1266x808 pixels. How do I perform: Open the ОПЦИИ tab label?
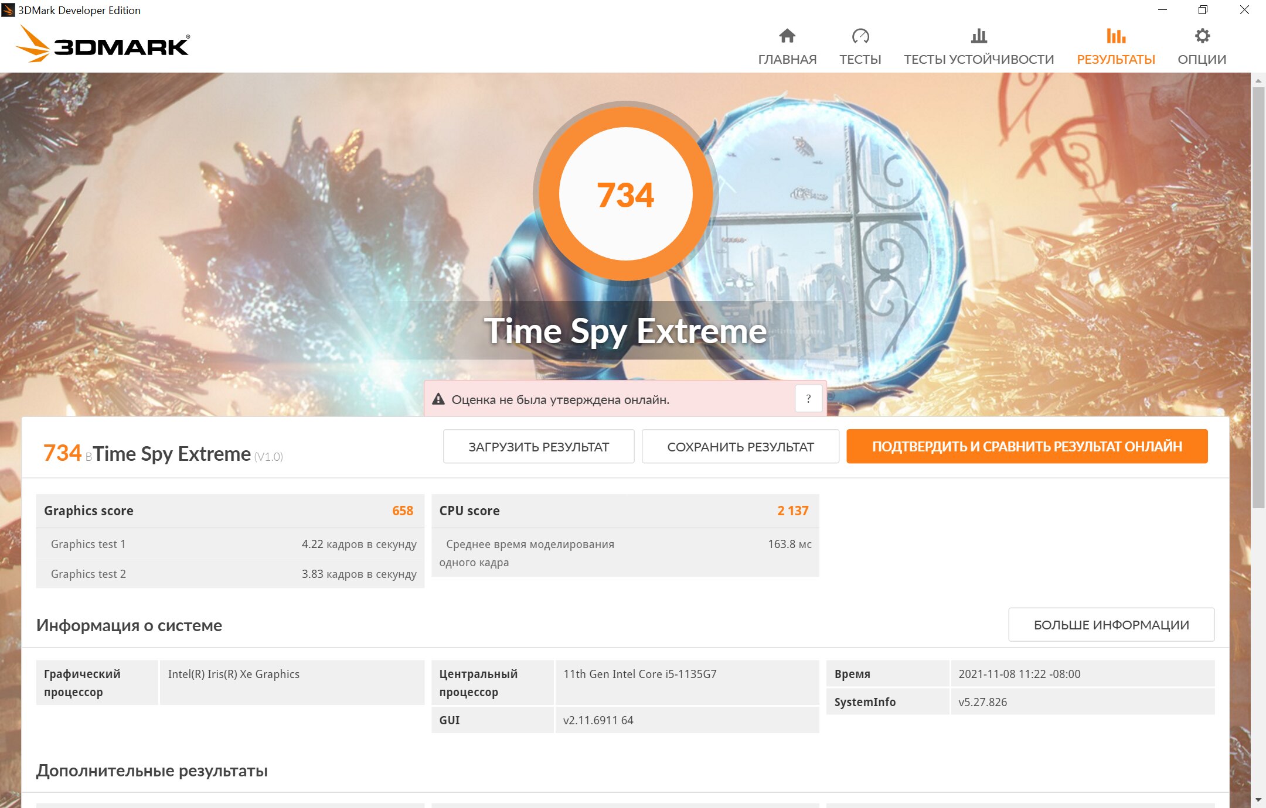[1202, 59]
